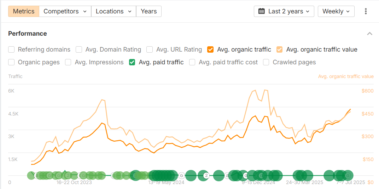Enable the Avg. Domain Rating metric

[x=79, y=49]
